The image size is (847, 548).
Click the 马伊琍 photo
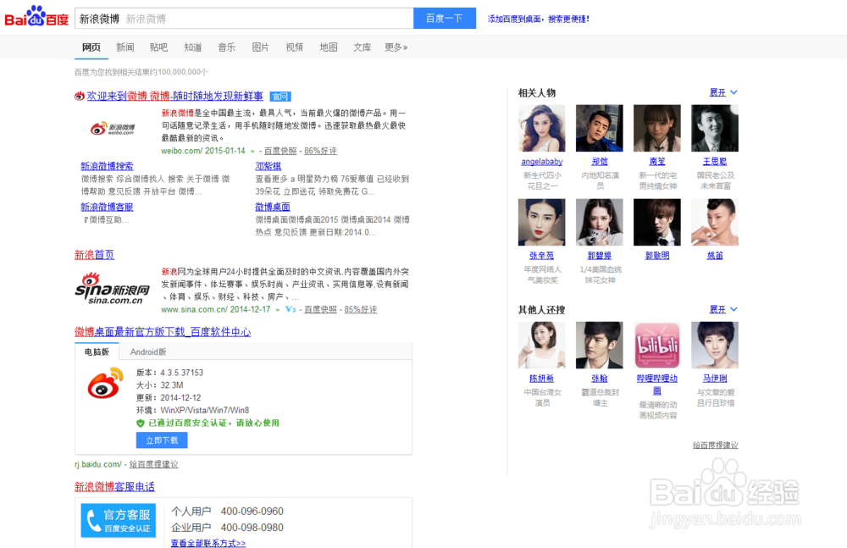point(715,346)
